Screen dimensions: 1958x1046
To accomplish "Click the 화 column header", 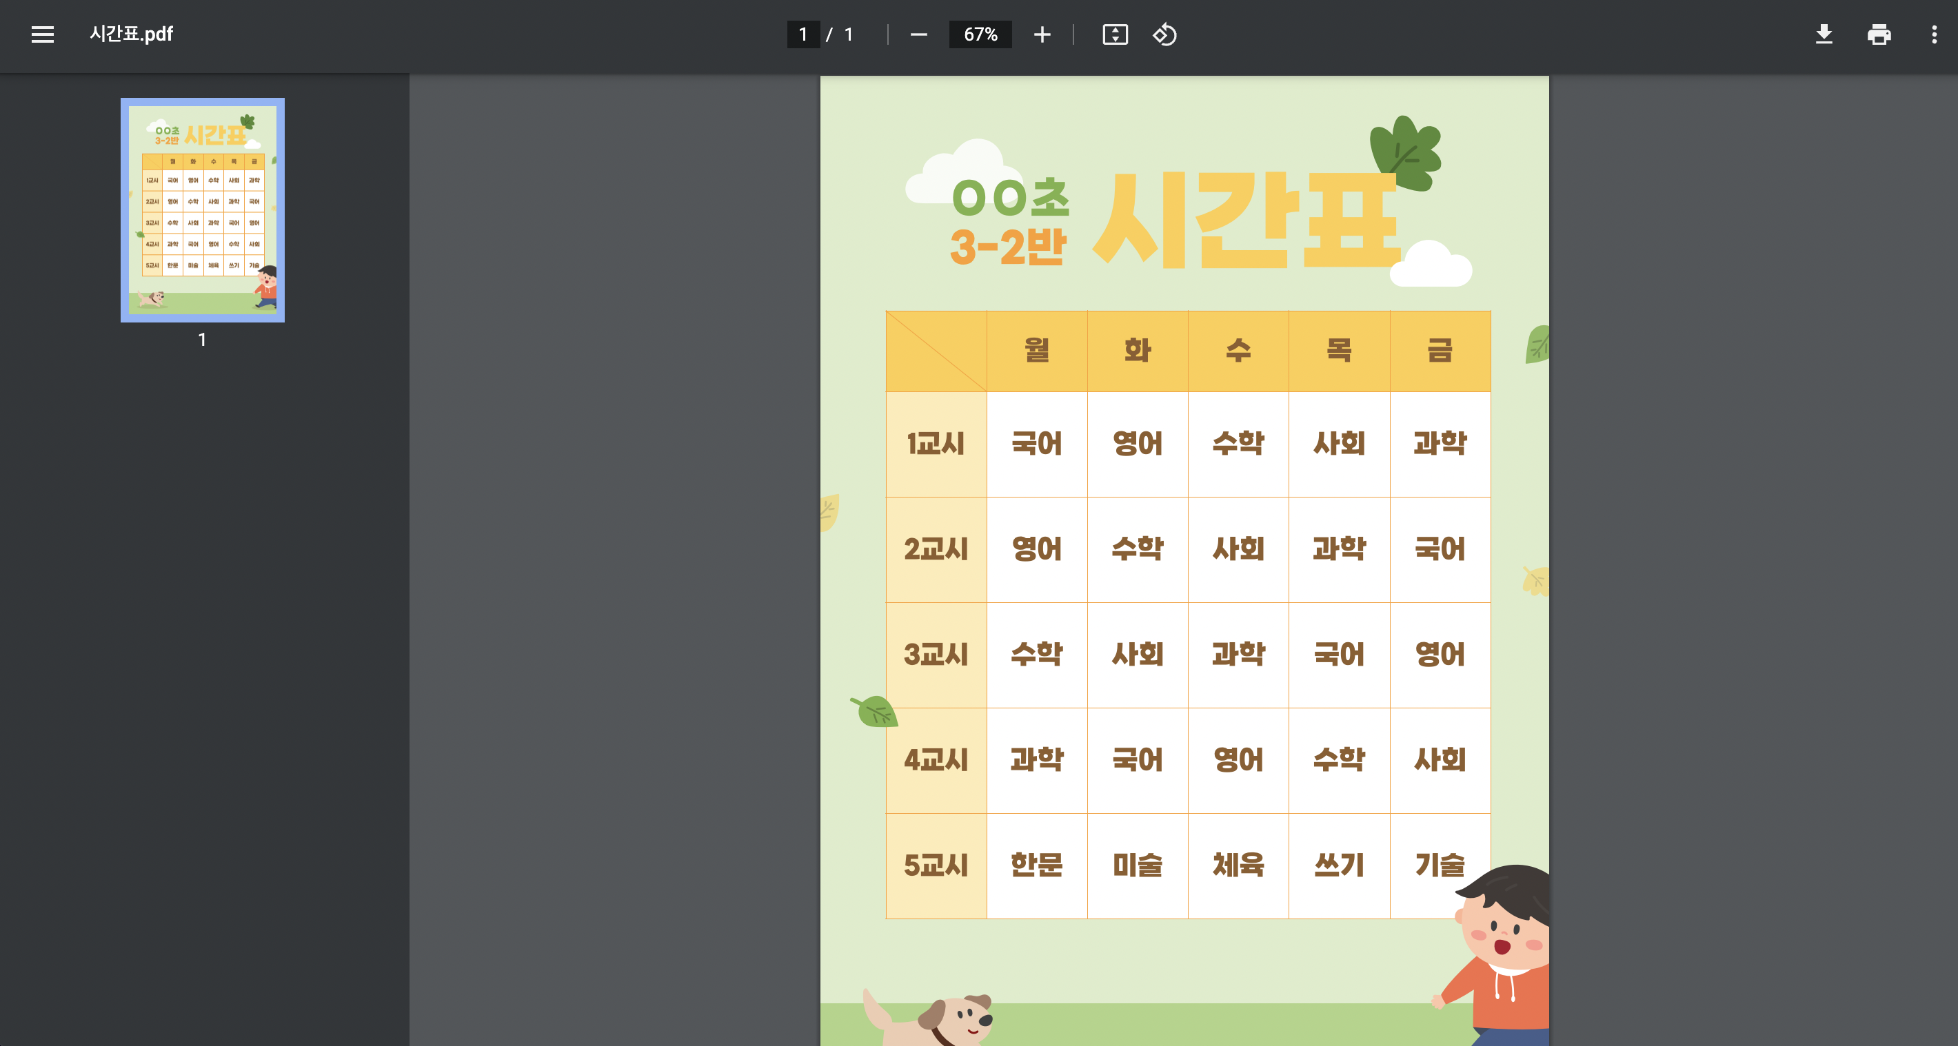I will click(x=1138, y=350).
